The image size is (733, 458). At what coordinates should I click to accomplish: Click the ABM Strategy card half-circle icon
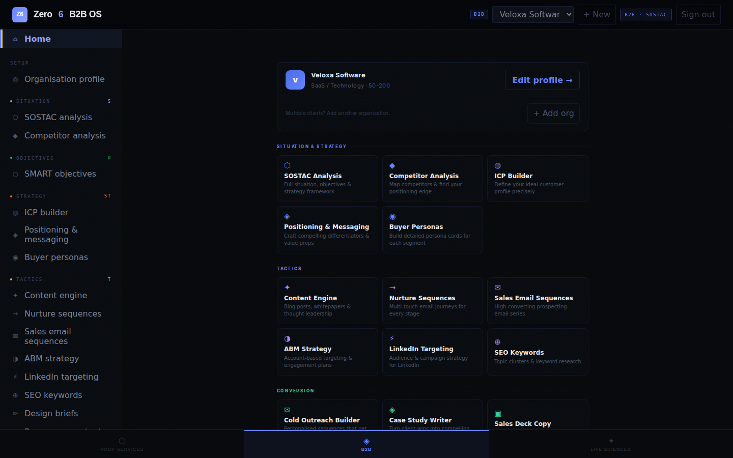(x=287, y=339)
